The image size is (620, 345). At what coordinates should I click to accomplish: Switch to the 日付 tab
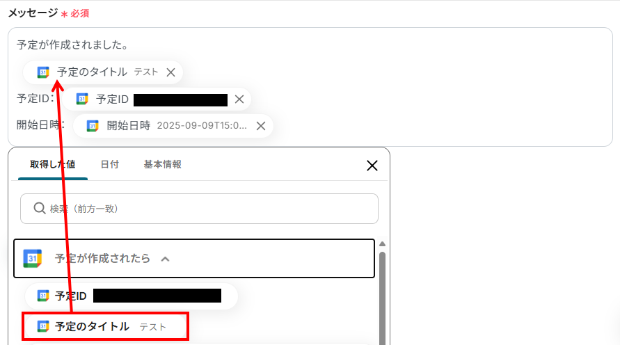[x=109, y=164]
